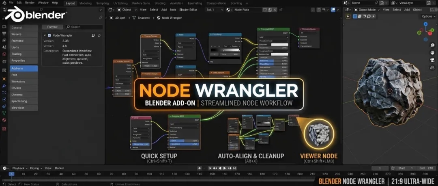Open the File menu

(x=11, y=2)
